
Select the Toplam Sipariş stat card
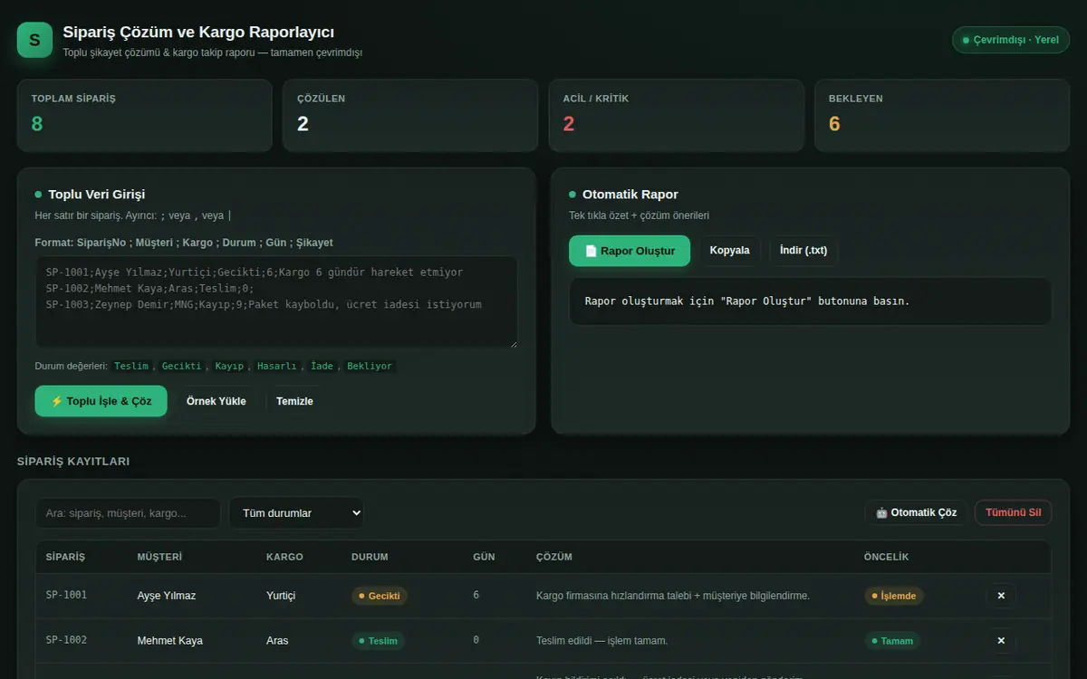[145, 115]
